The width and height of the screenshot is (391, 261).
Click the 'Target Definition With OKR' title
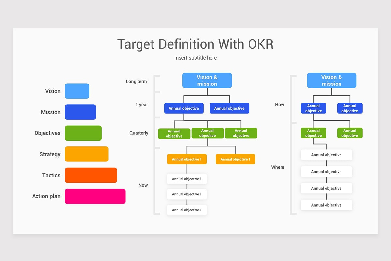(195, 44)
